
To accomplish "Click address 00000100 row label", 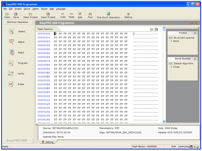I will pyautogui.click(x=44, y=96).
